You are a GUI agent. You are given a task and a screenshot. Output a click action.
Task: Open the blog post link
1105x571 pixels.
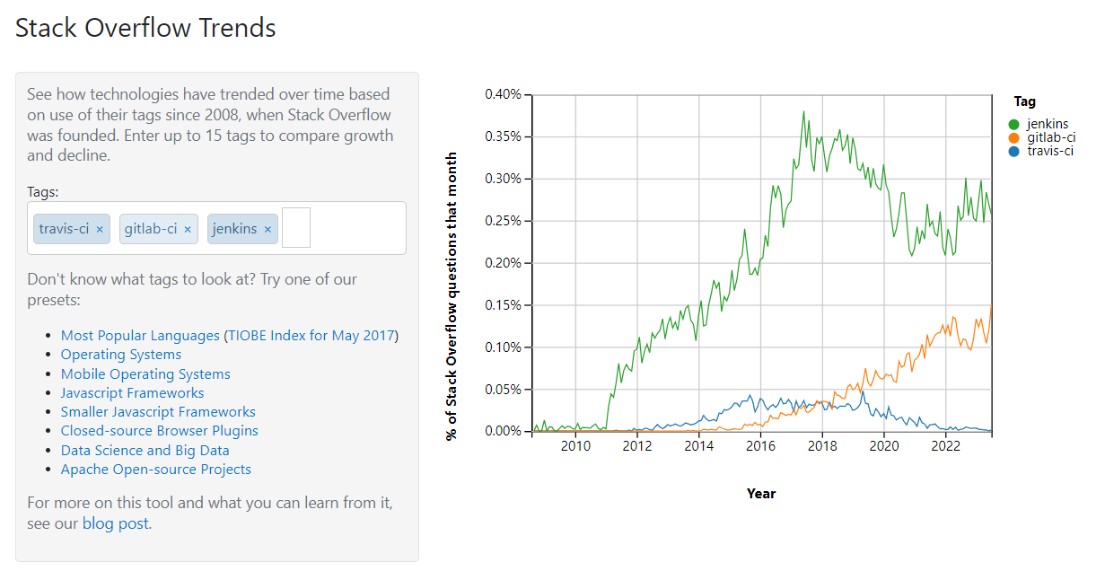click(x=116, y=523)
